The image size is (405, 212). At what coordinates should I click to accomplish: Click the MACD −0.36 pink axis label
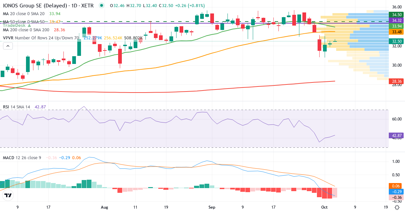[x=397, y=198]
